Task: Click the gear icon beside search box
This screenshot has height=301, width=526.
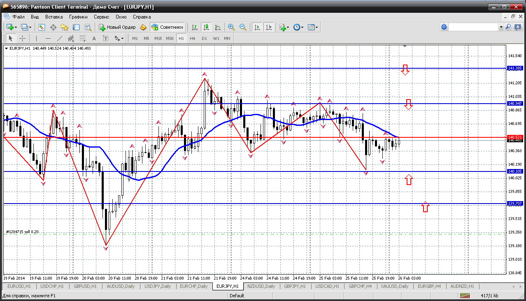Action: pyautogui.click(x=444, y=27)
